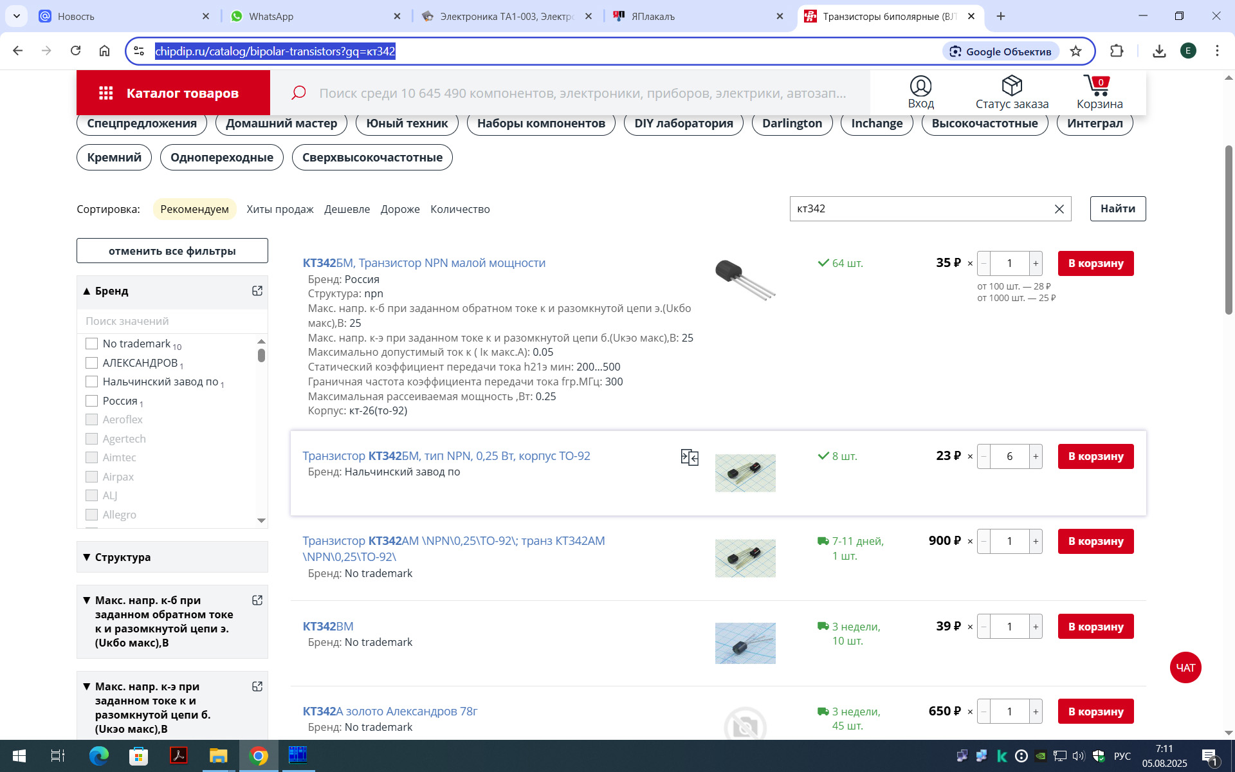Open Microsoft Edge from taskbar
1235x772 pixels.
point(99,756)
